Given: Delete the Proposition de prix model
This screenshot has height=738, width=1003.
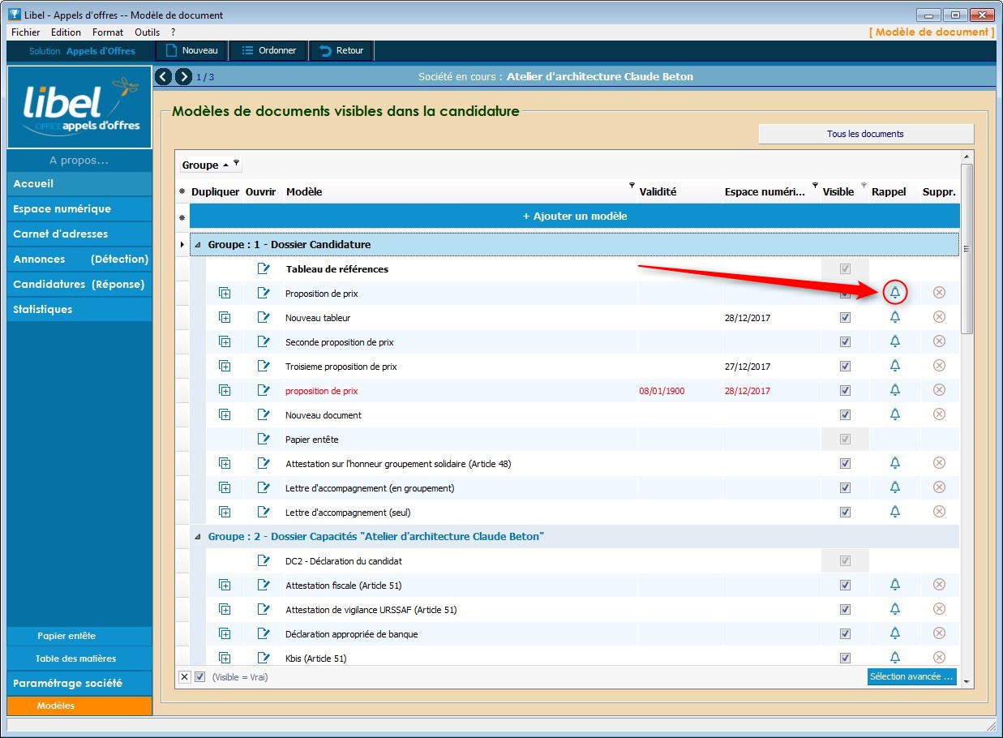Looking at the screenshot, I should click(939, 293).
